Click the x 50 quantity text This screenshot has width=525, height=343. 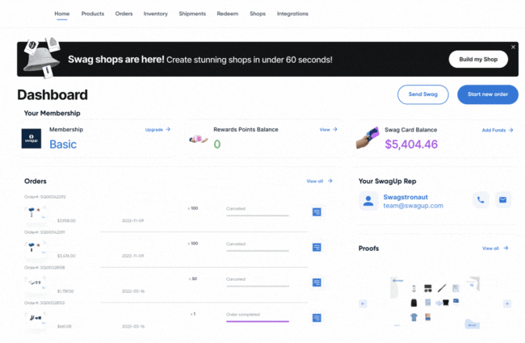193,278
